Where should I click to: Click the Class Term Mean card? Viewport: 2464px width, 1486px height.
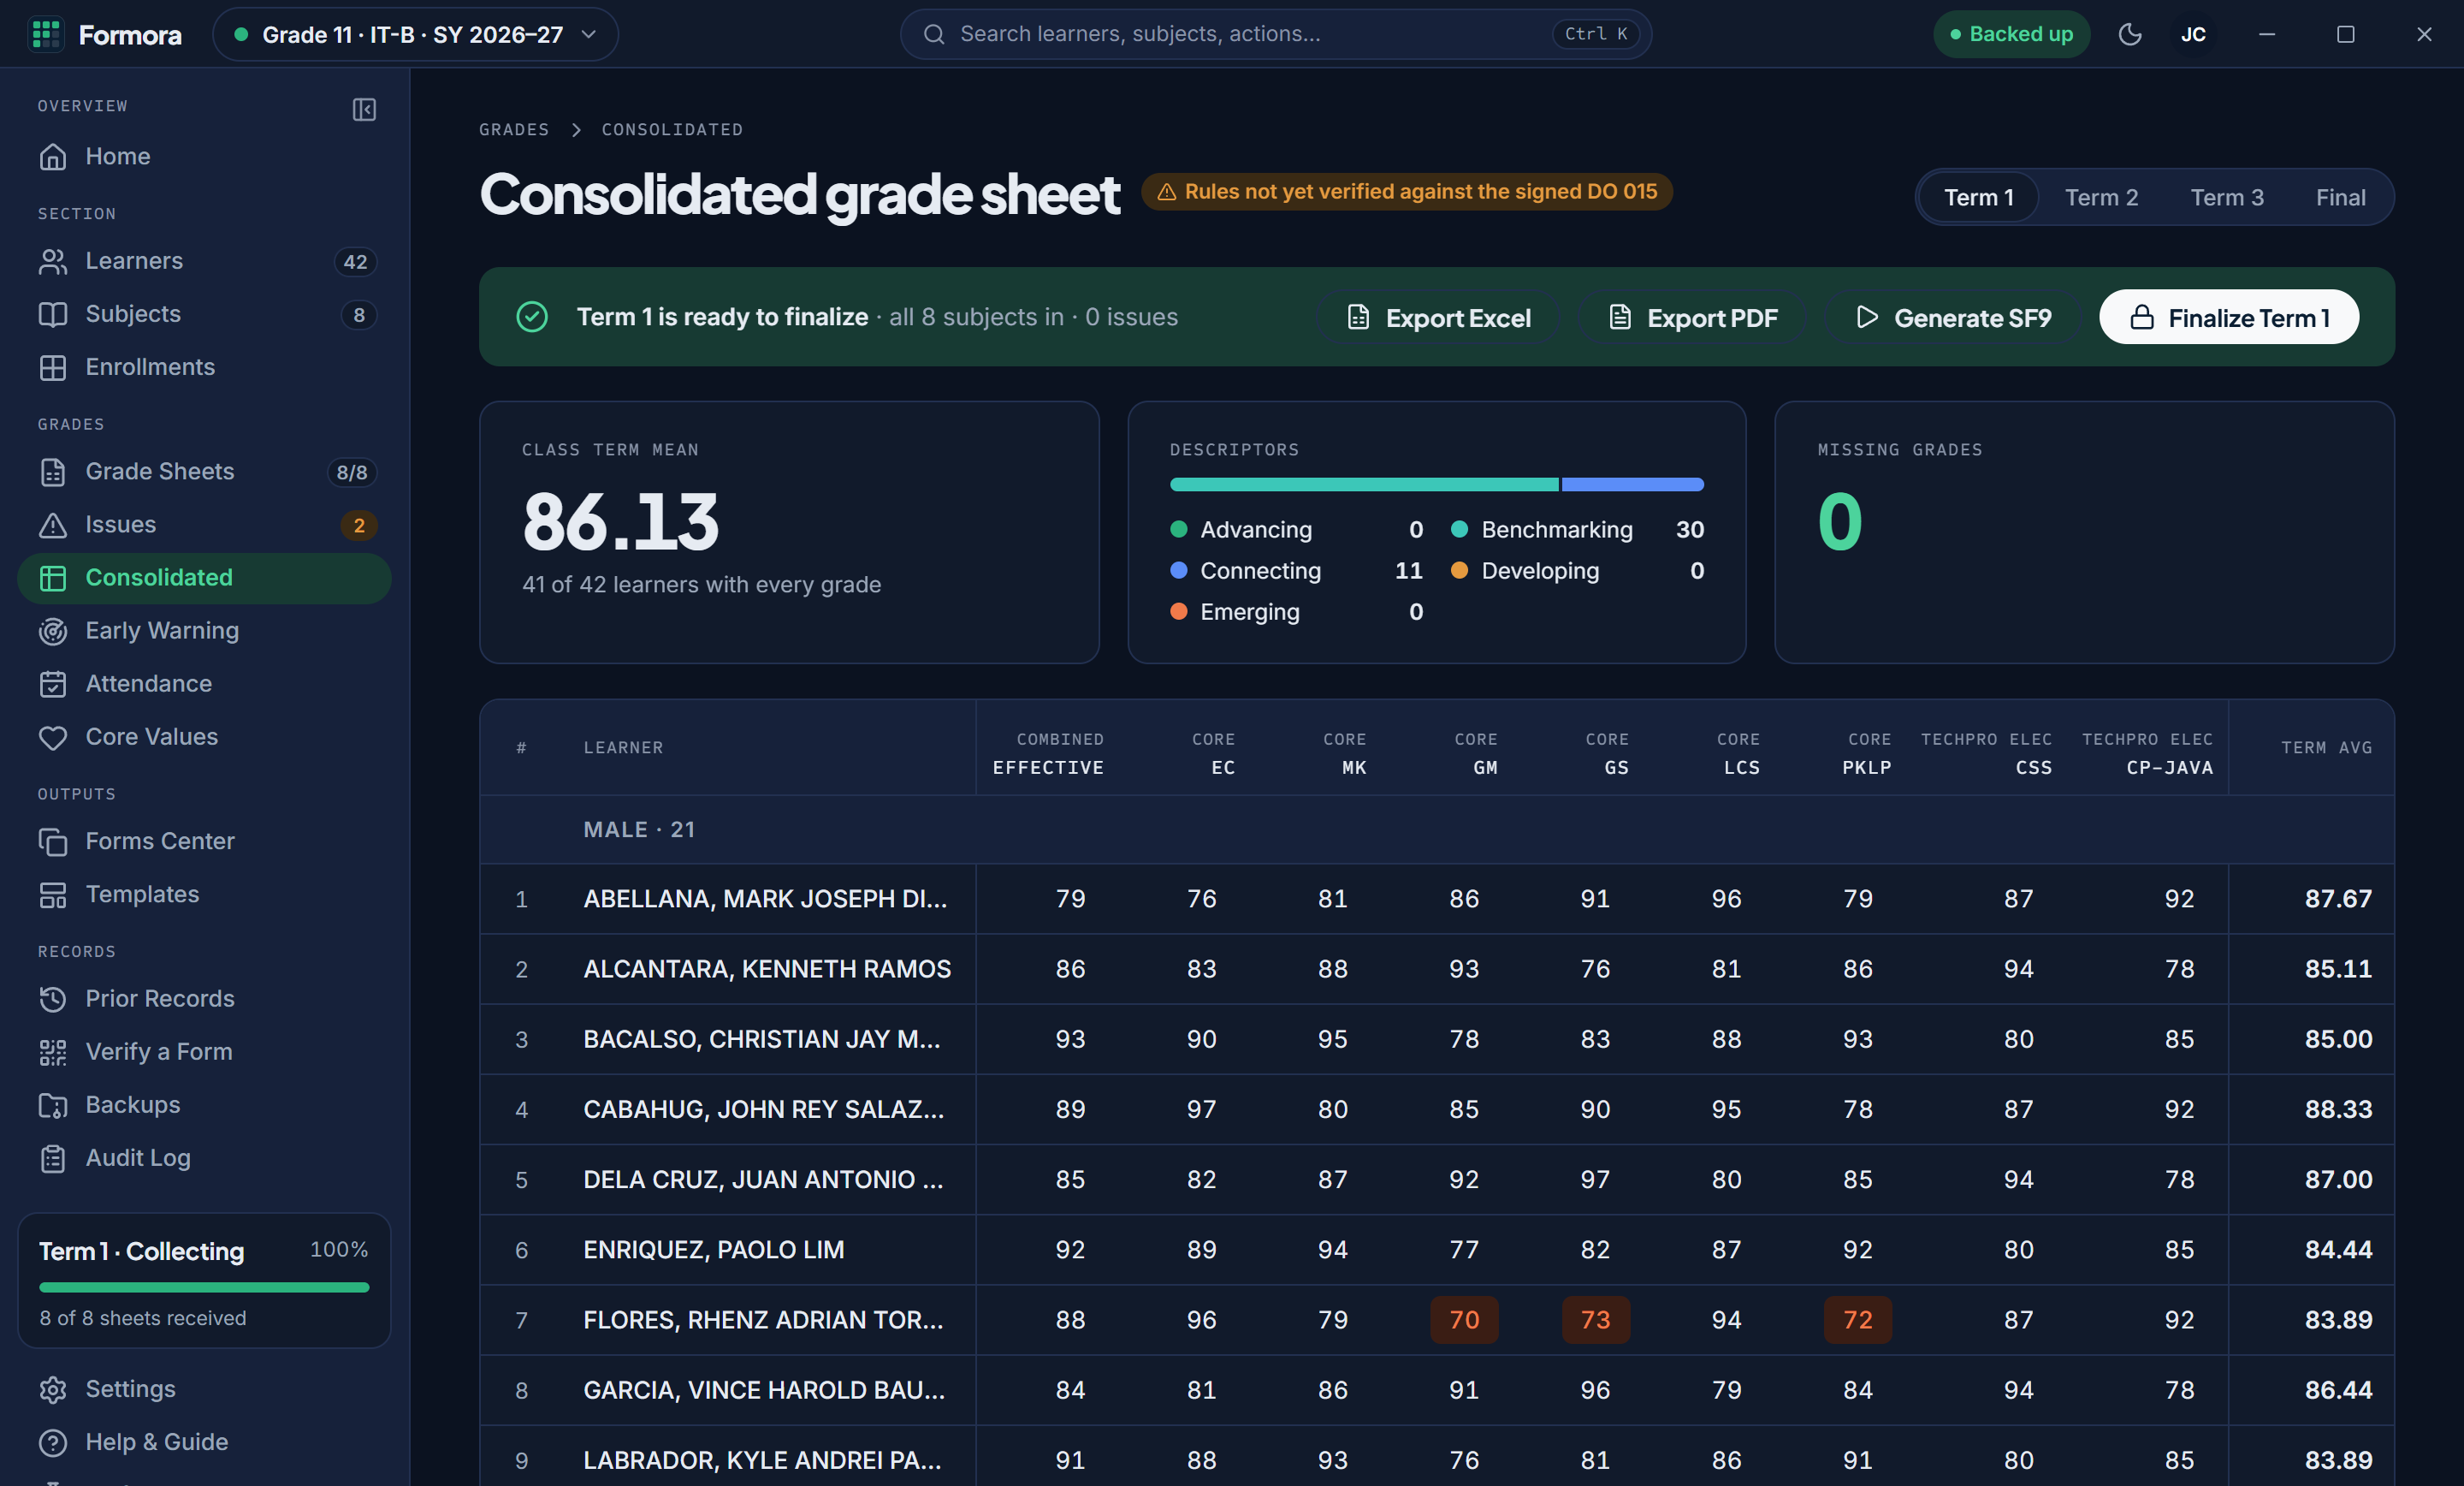point(789,532)
